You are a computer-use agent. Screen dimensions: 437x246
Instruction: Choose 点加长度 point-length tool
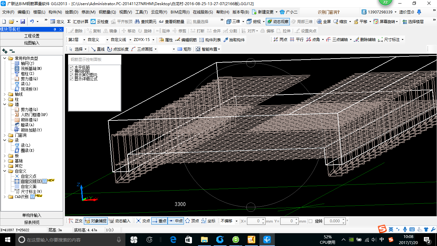point(118,49)
